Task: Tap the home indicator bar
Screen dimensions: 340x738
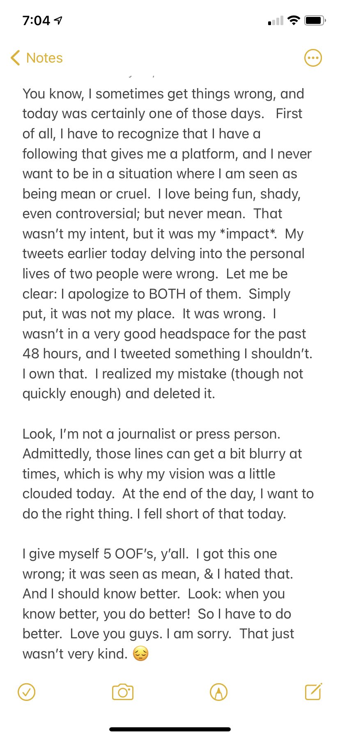Action: click(x=170, y=729)
